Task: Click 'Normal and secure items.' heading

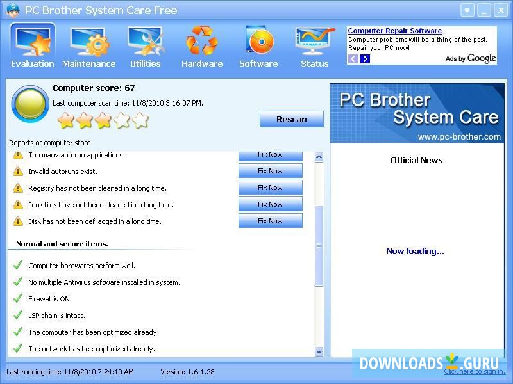Action: click(62, 244)
